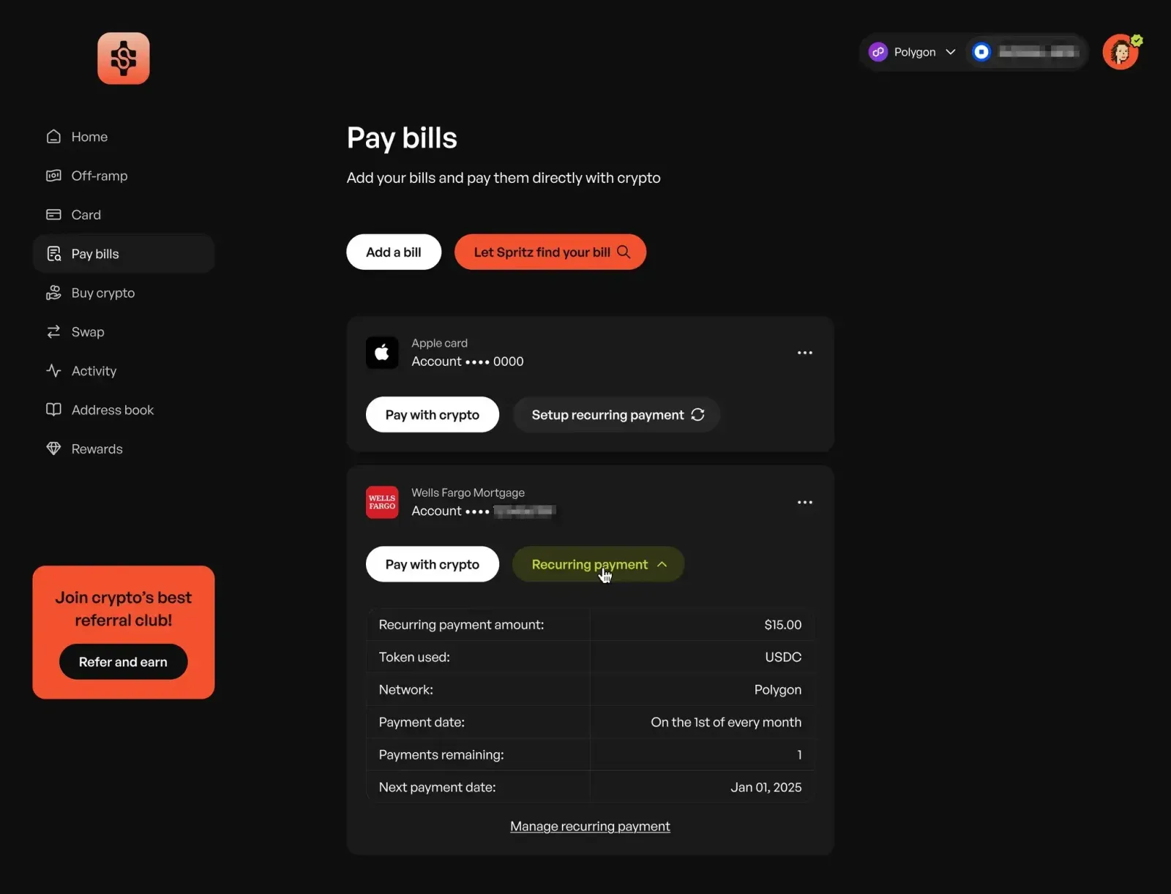Click the Polygon network logo

pyautogui.click(x=878, y=52)
